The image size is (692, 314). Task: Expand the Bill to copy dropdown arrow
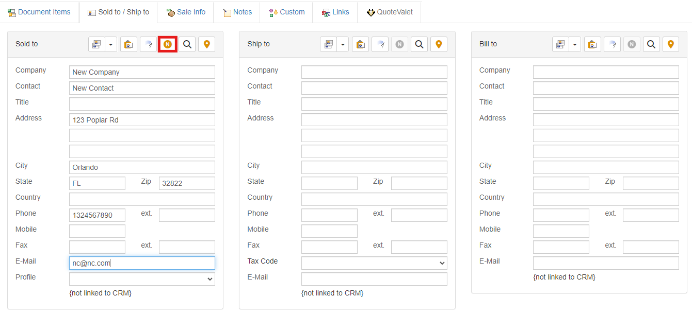pyautogui.click(x=575, y=45)
